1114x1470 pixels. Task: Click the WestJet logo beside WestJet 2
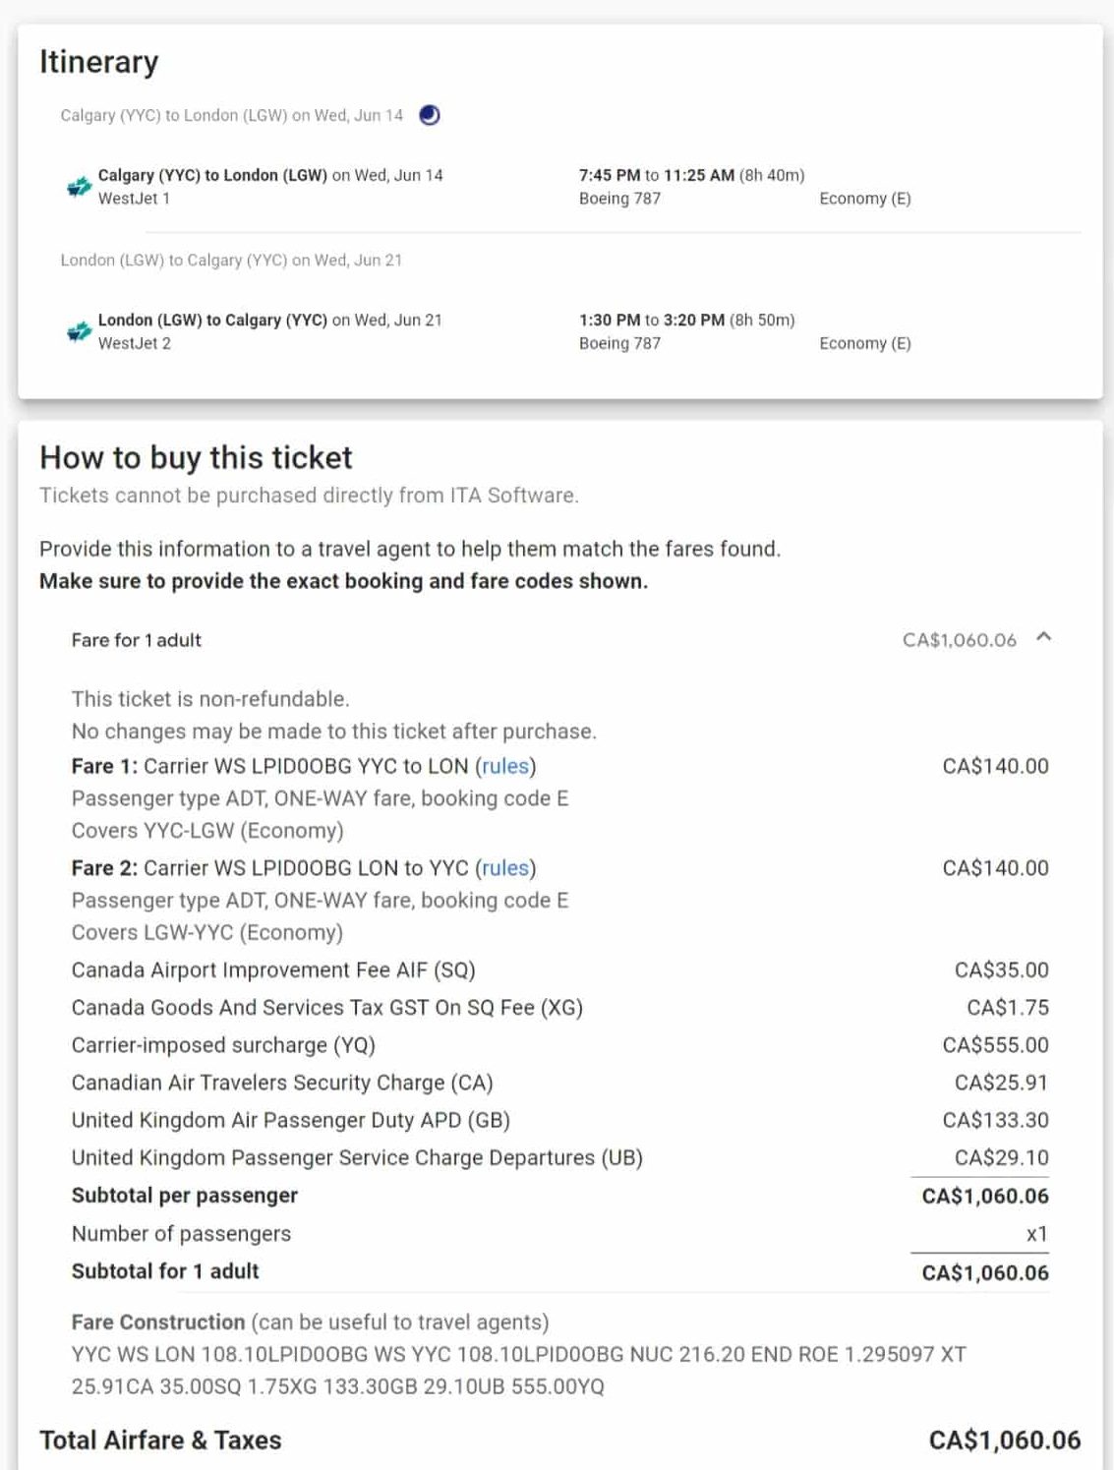coord(79,332)
